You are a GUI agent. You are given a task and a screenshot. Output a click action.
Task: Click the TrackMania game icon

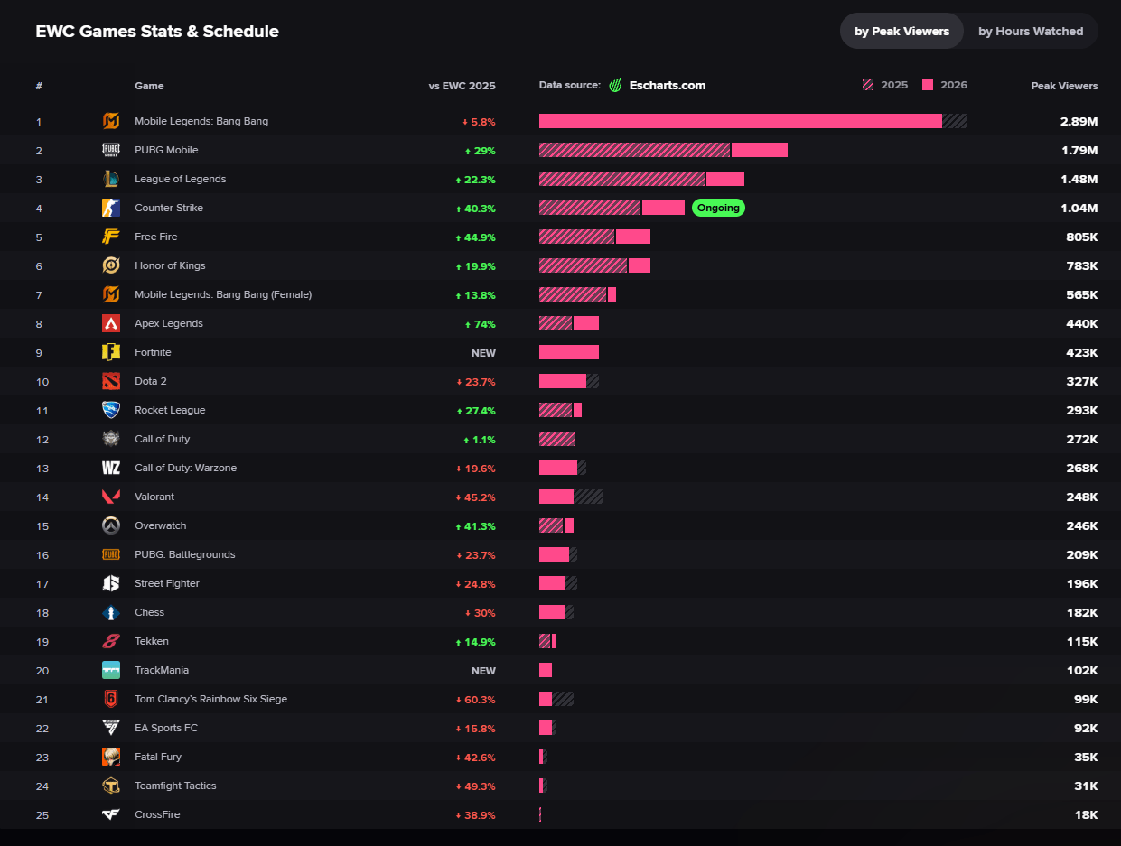111,670
